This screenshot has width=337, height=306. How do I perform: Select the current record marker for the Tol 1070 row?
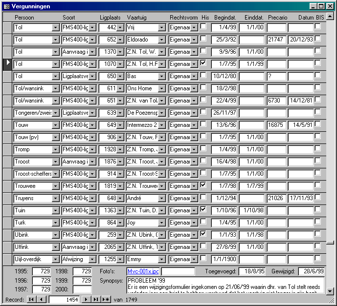point(7,64)
